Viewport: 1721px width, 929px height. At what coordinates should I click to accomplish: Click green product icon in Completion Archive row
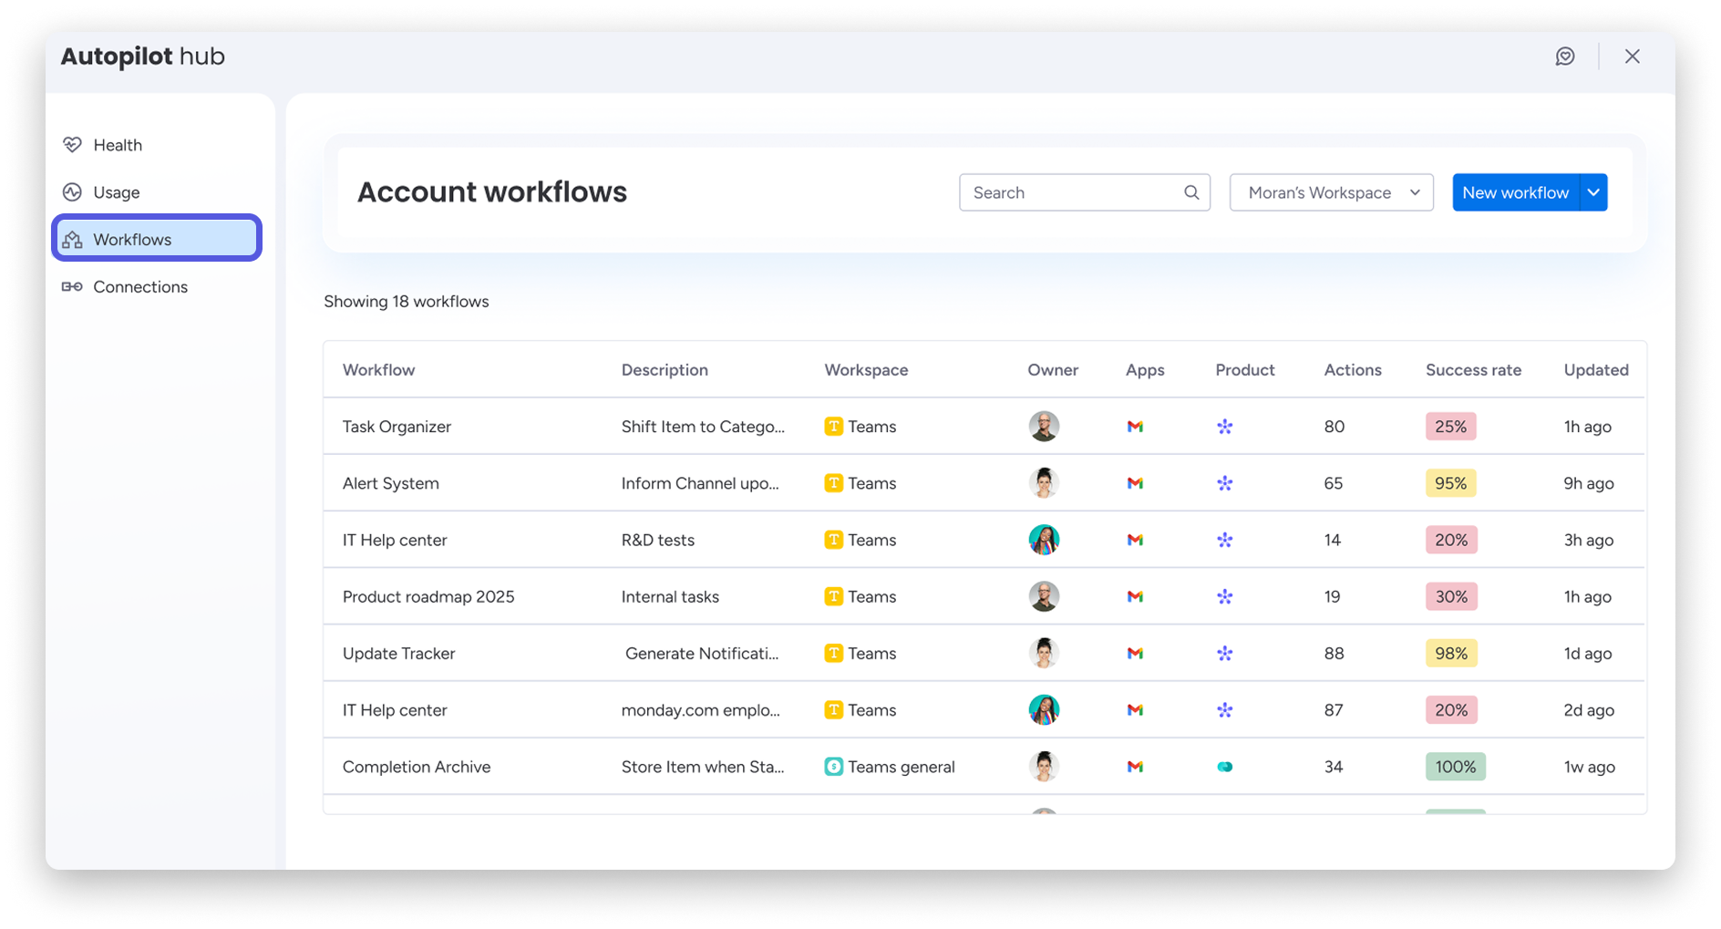pos(1225,767)
